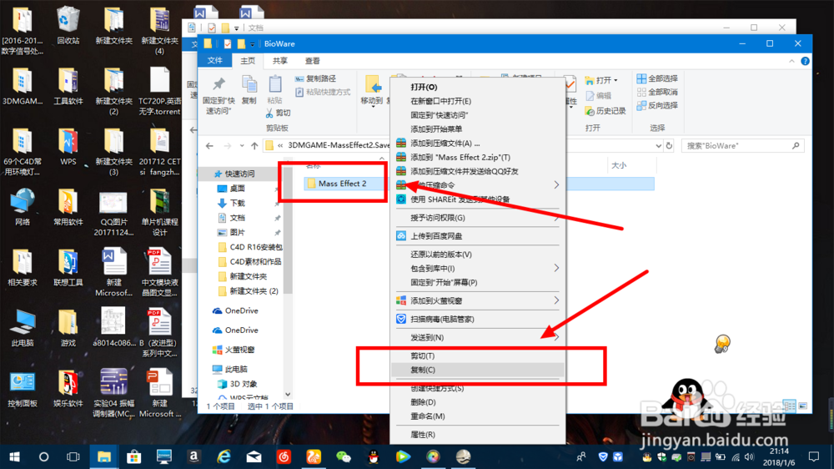Viewport: 834px width, 469px height.
Task: Select 快速访问 in the navigation pane
Action: tap(234, 174)
